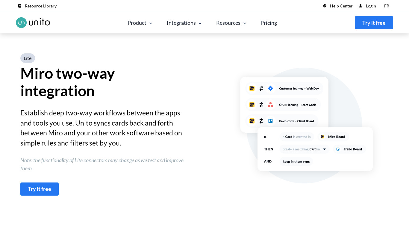Click 'Customer Journey – Web Dev' label
Image resolution: width=409 pixels, height=229 pixels.
coord(299,89)
